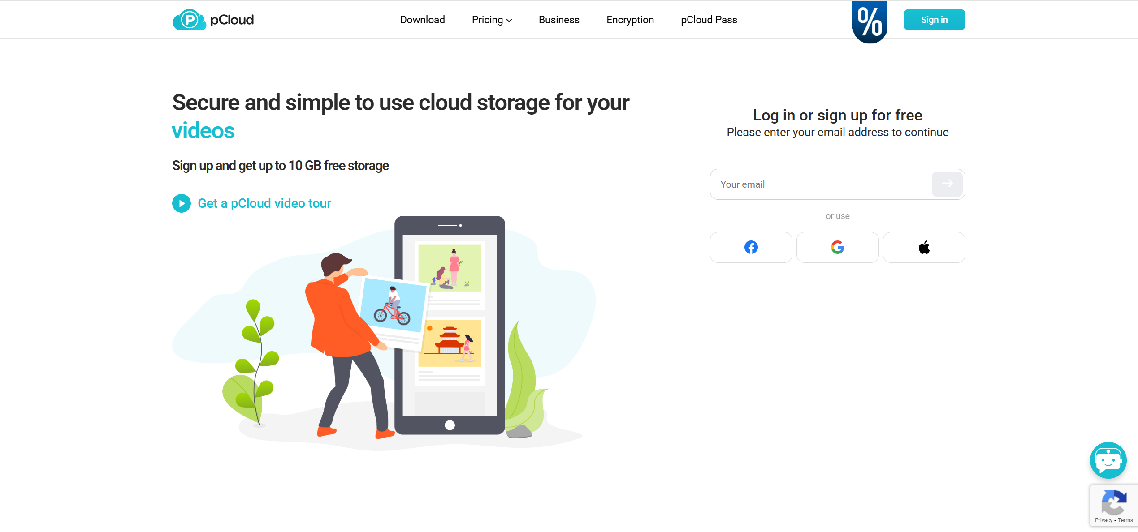Click the 'Log in or sign up for free' heading
Screen dimensions: 1138x532
837,115
